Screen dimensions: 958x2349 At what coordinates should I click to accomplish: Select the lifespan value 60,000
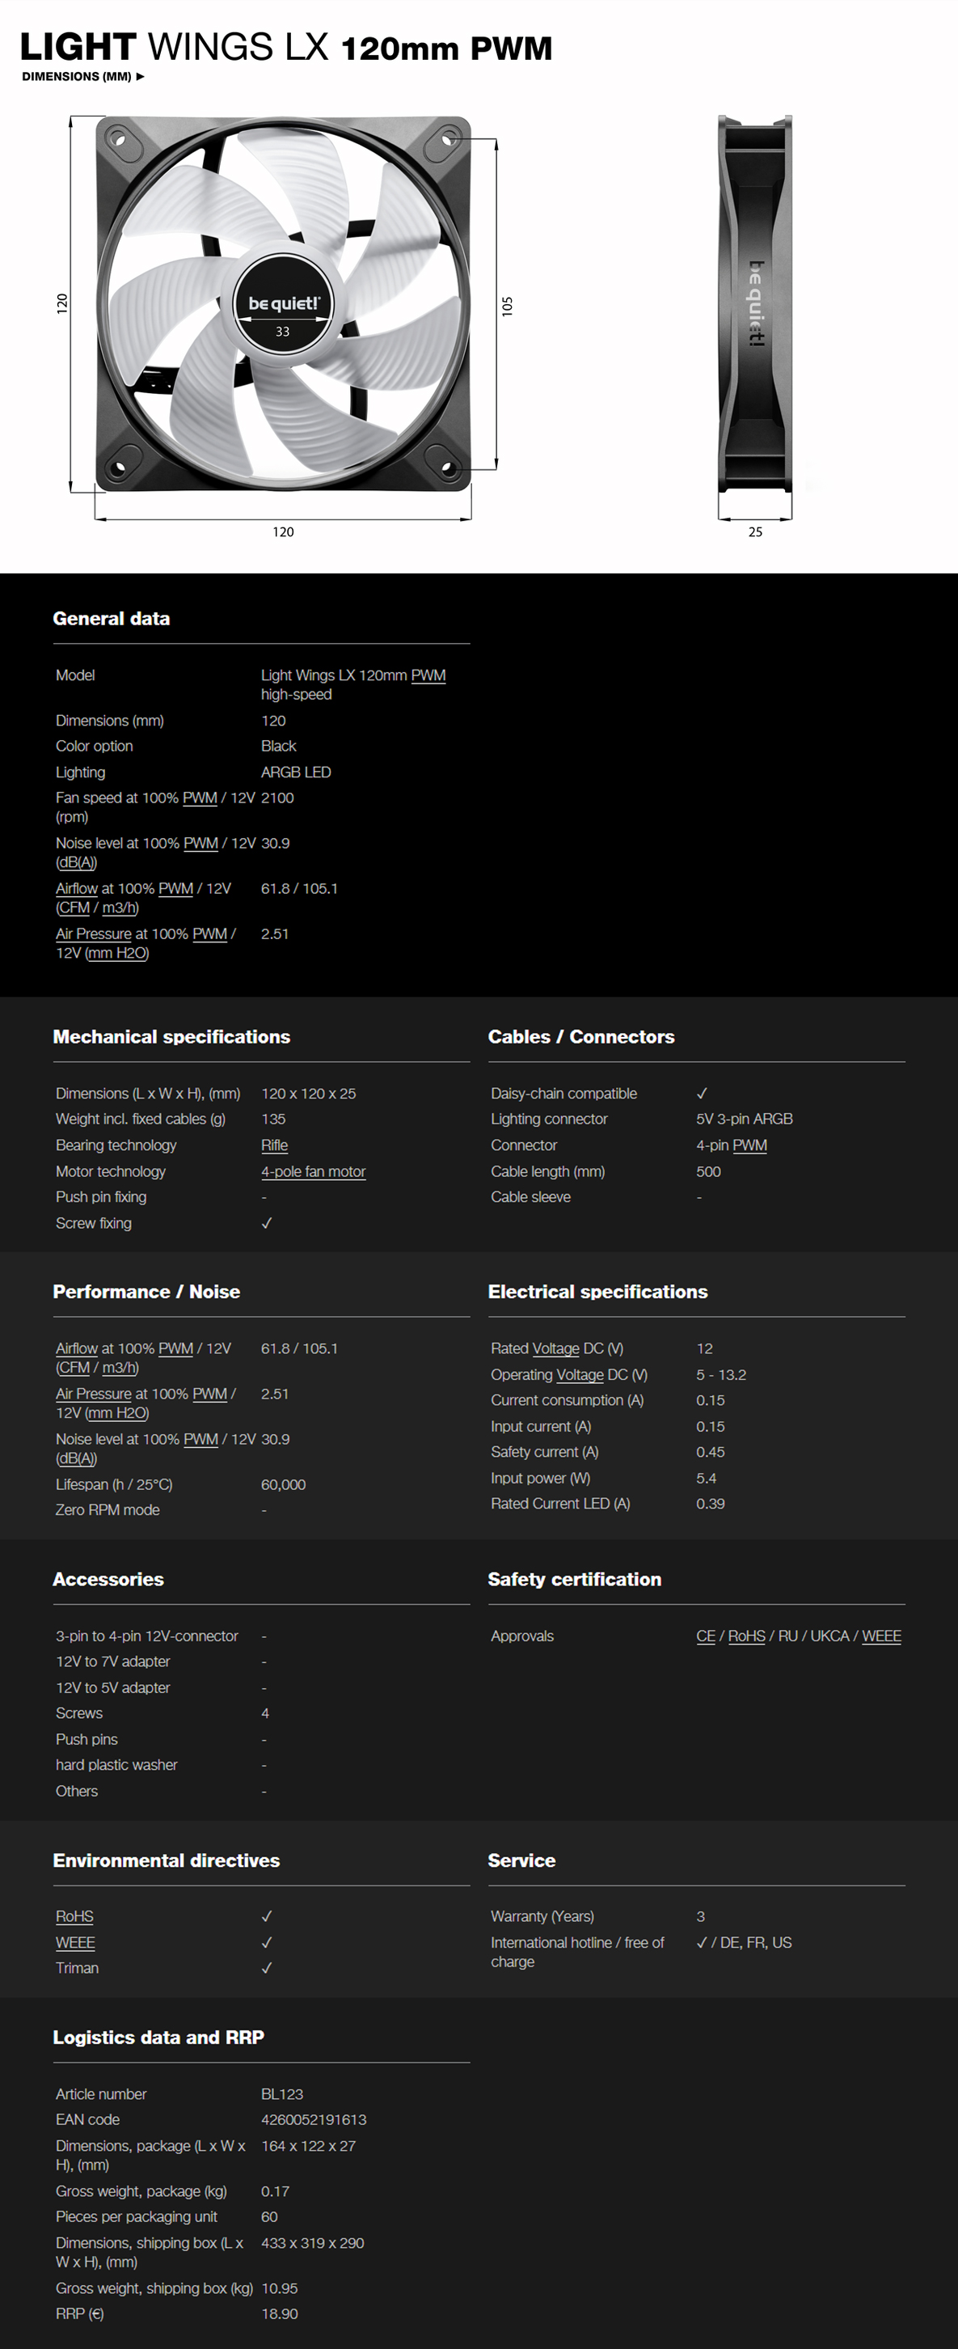point(284,1485)
